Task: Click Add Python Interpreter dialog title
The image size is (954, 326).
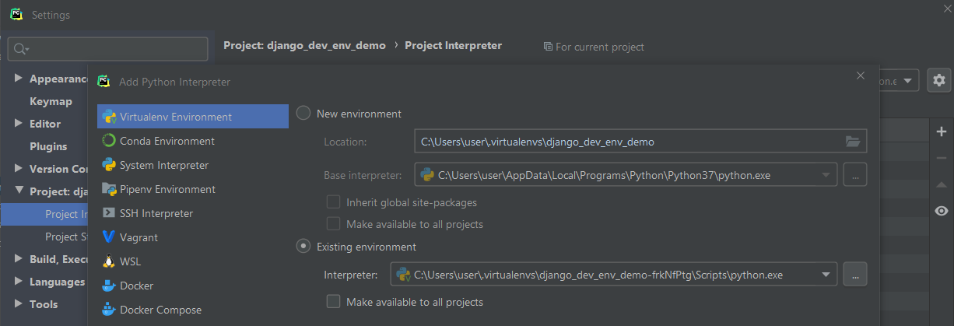Action: coord(174,82)
